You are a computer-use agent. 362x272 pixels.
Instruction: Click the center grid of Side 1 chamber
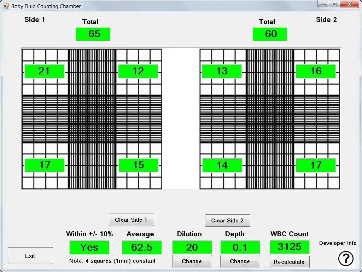pos(92,119)
